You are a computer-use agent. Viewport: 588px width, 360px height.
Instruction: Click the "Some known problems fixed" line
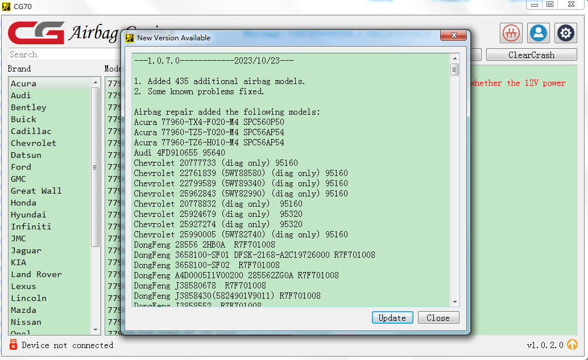pyautogui.click(x=199, y=91)
